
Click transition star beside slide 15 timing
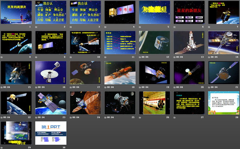[2, 87]
